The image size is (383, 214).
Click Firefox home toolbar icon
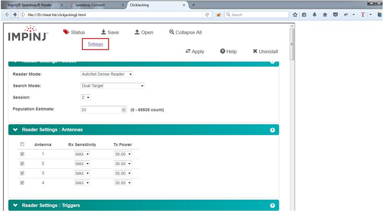tap(325, 15)
